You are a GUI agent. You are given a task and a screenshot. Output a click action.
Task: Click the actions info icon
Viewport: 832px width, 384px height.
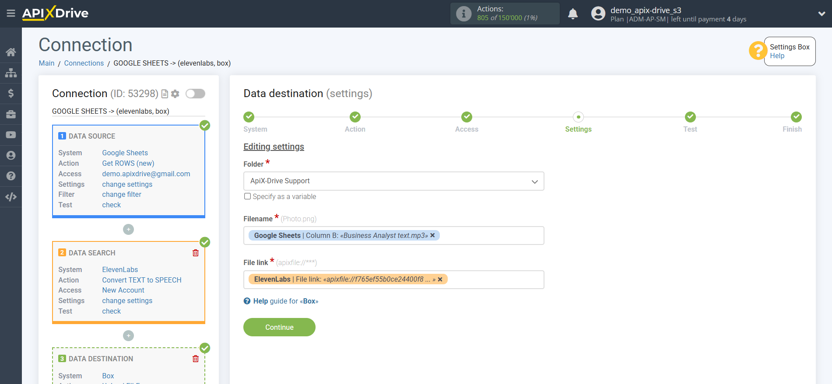pyautogui.click(x=463, y=14)
